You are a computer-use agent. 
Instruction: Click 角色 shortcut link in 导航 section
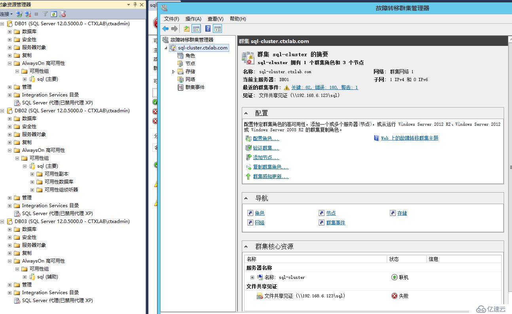point(260,213)
